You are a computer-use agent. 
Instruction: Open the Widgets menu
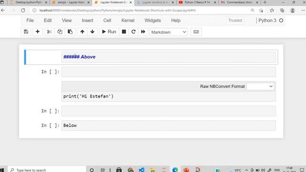[153, 21]
